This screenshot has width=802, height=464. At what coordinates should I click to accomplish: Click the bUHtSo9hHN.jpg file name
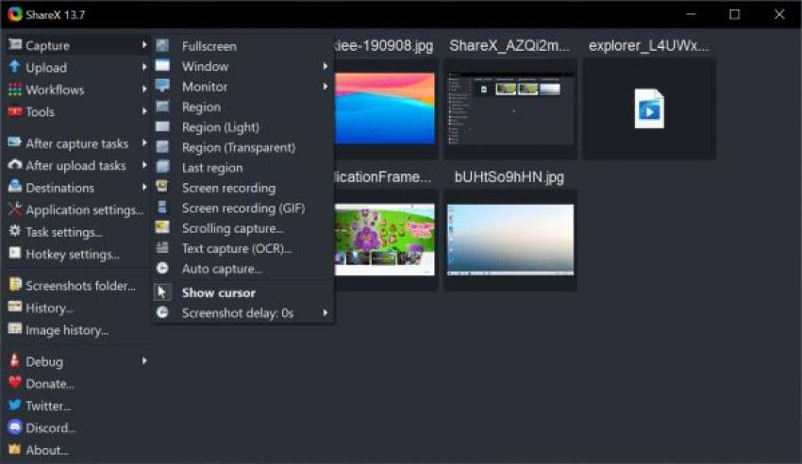[x=510, y=176]
